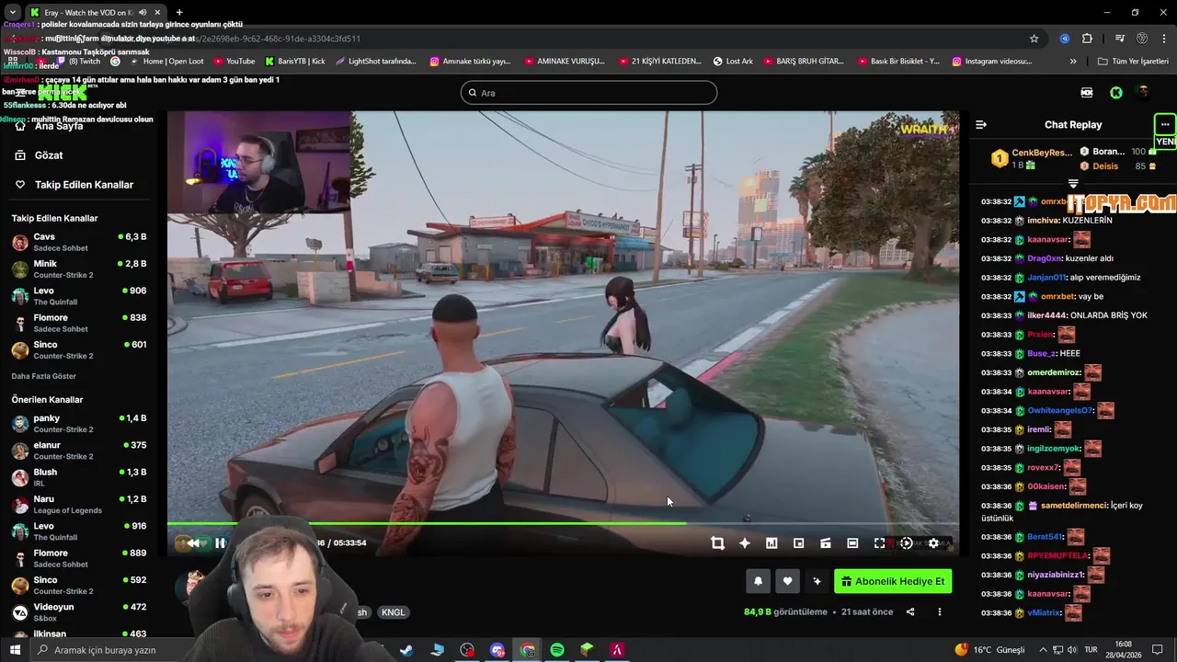
Task: Open Minik channel in sidebar
Action: click(79, 269)
